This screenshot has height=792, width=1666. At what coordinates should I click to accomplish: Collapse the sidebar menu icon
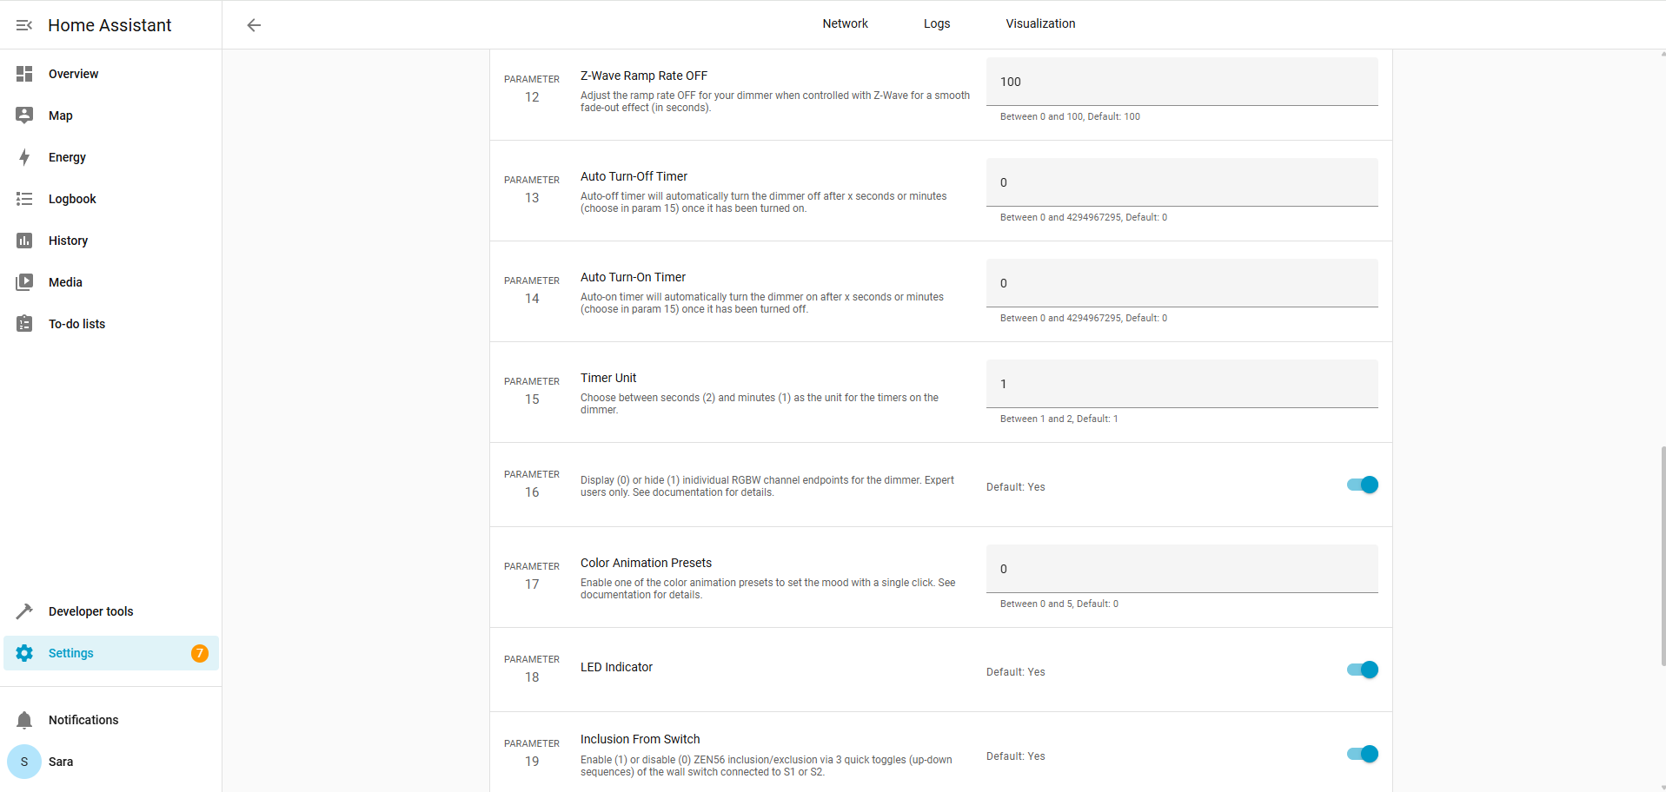coord(24,25)
